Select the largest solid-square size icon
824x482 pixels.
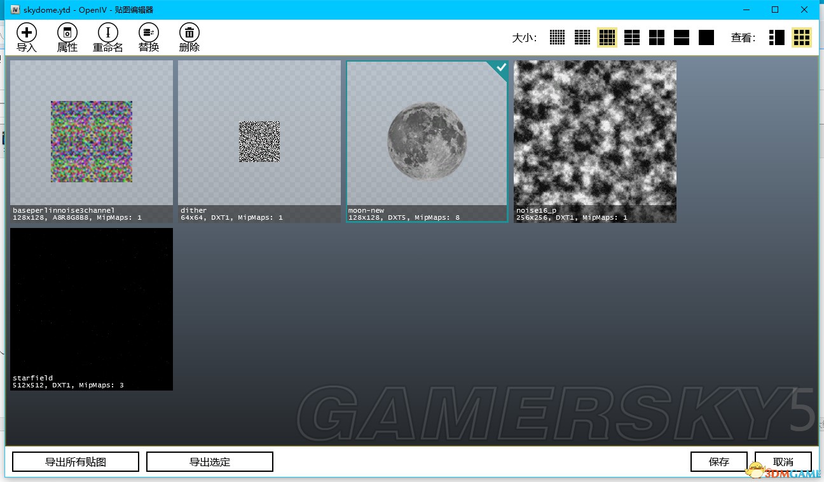(x=706, y=37)
